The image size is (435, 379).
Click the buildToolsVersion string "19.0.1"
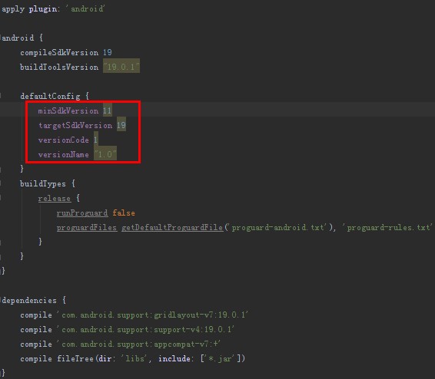pyautogui.click(x=121, y=67)
